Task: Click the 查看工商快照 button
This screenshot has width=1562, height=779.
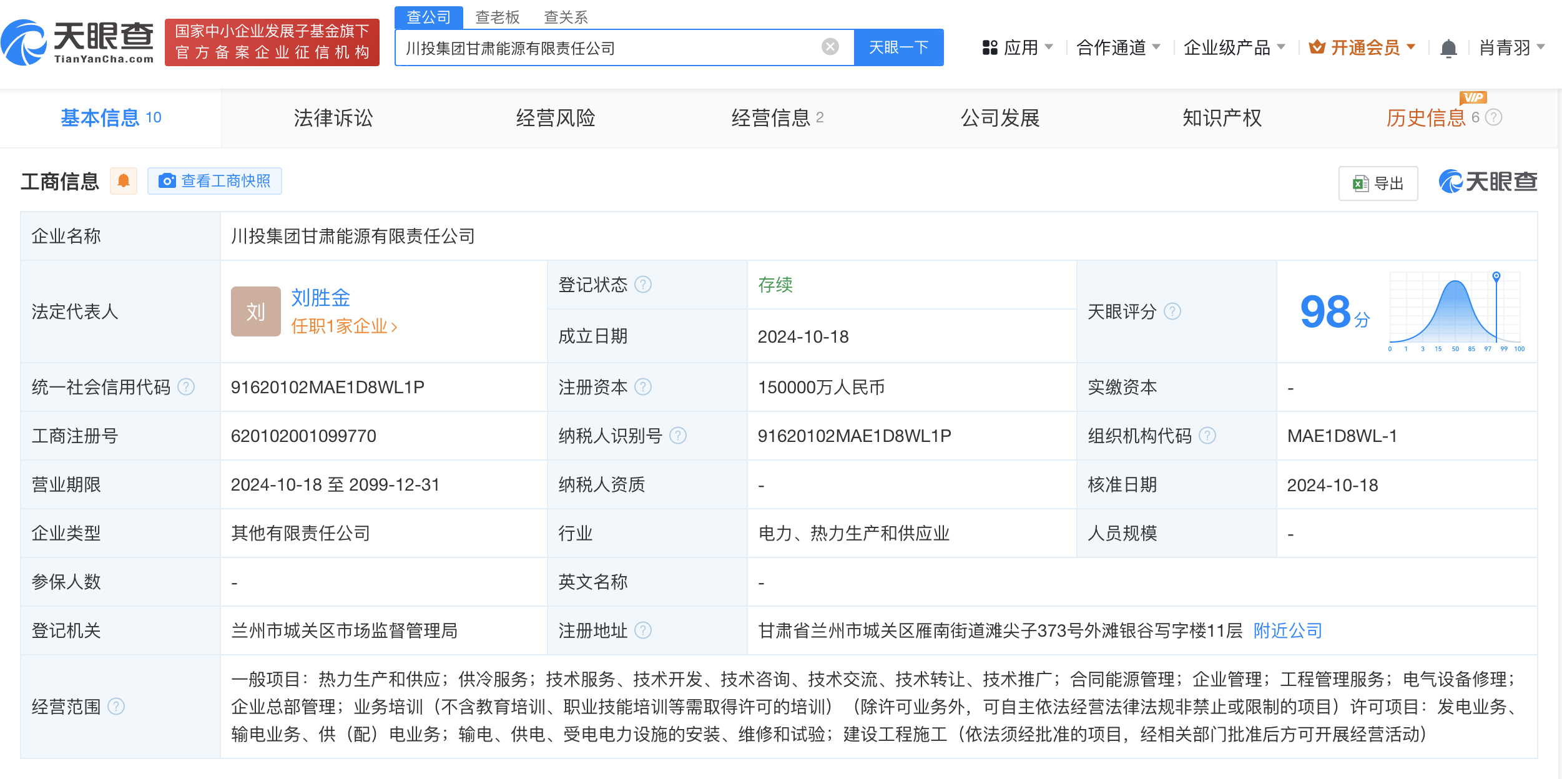Action: coord(215,181)
